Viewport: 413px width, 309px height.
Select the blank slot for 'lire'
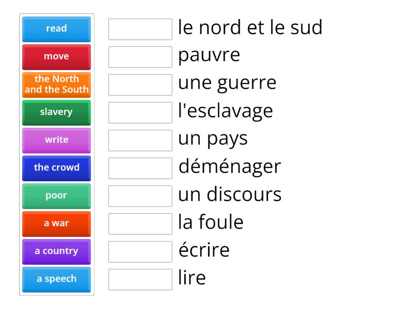pos(140,280)
